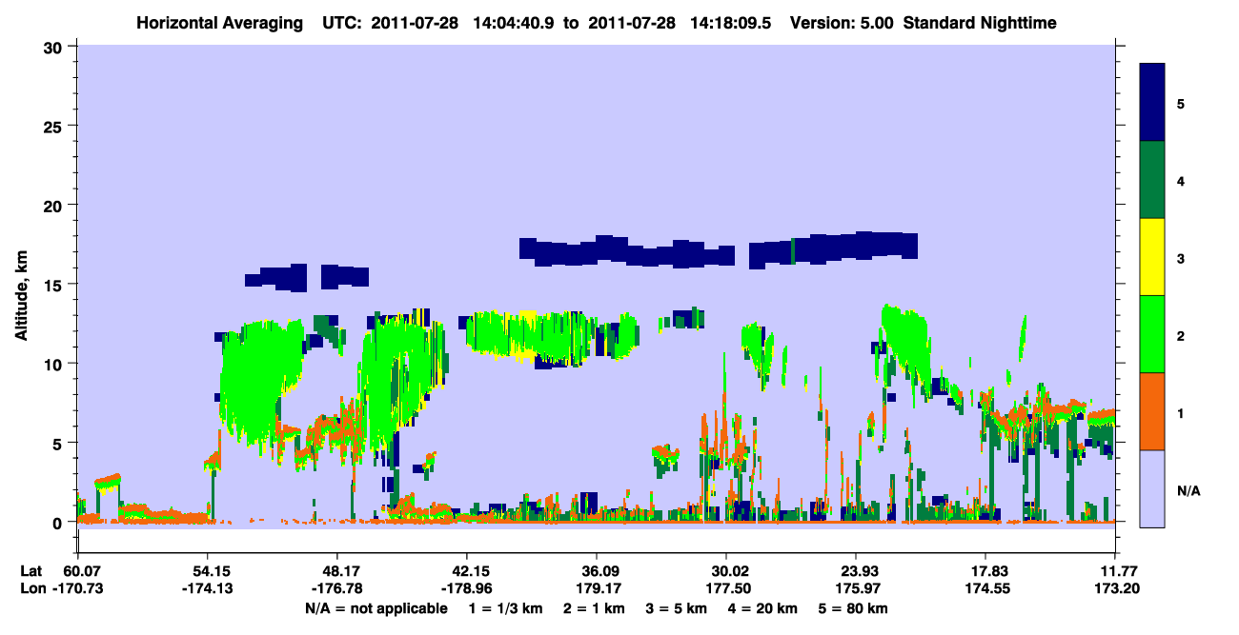Viewport: 1239px width, 635px height.
Task: Click the colorbar label '3'
Action: (x=1181, y=257)
